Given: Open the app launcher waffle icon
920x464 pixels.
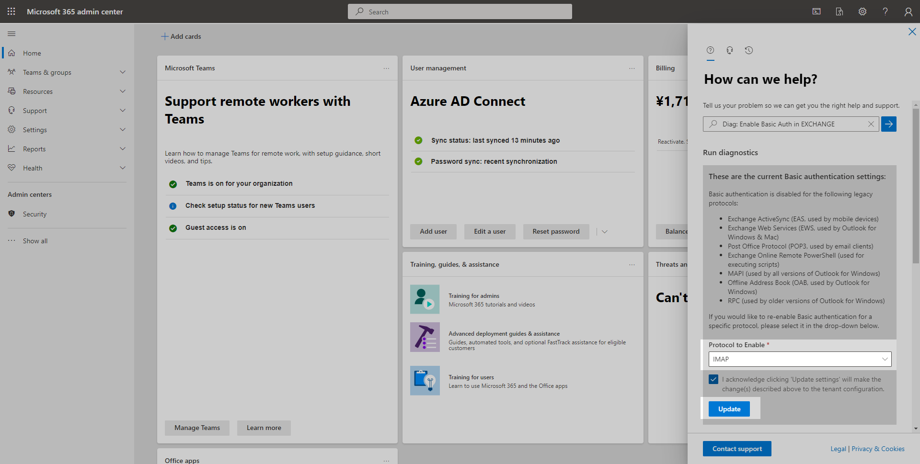Looking at the screenshot, I should (11, 11).
